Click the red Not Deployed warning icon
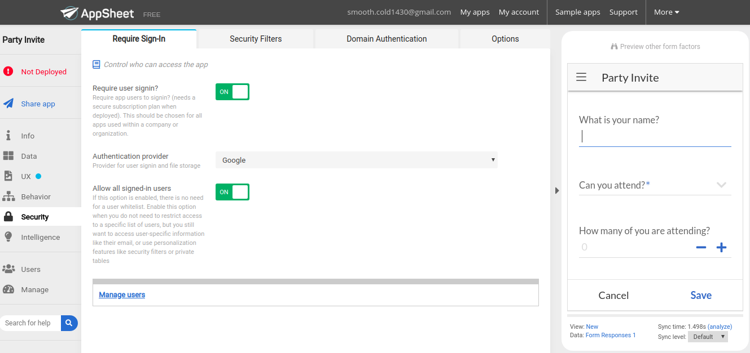 tap(8, 72)
